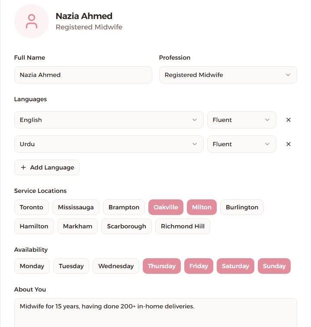
Task: Enable Monday availability
Action: point(32,266)
